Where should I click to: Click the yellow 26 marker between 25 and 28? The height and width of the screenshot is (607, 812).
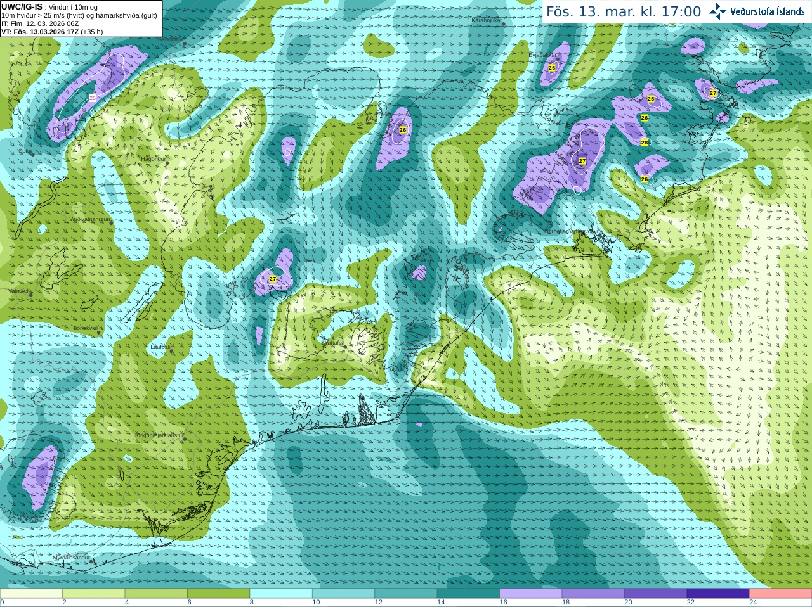(x=645, y=118)
